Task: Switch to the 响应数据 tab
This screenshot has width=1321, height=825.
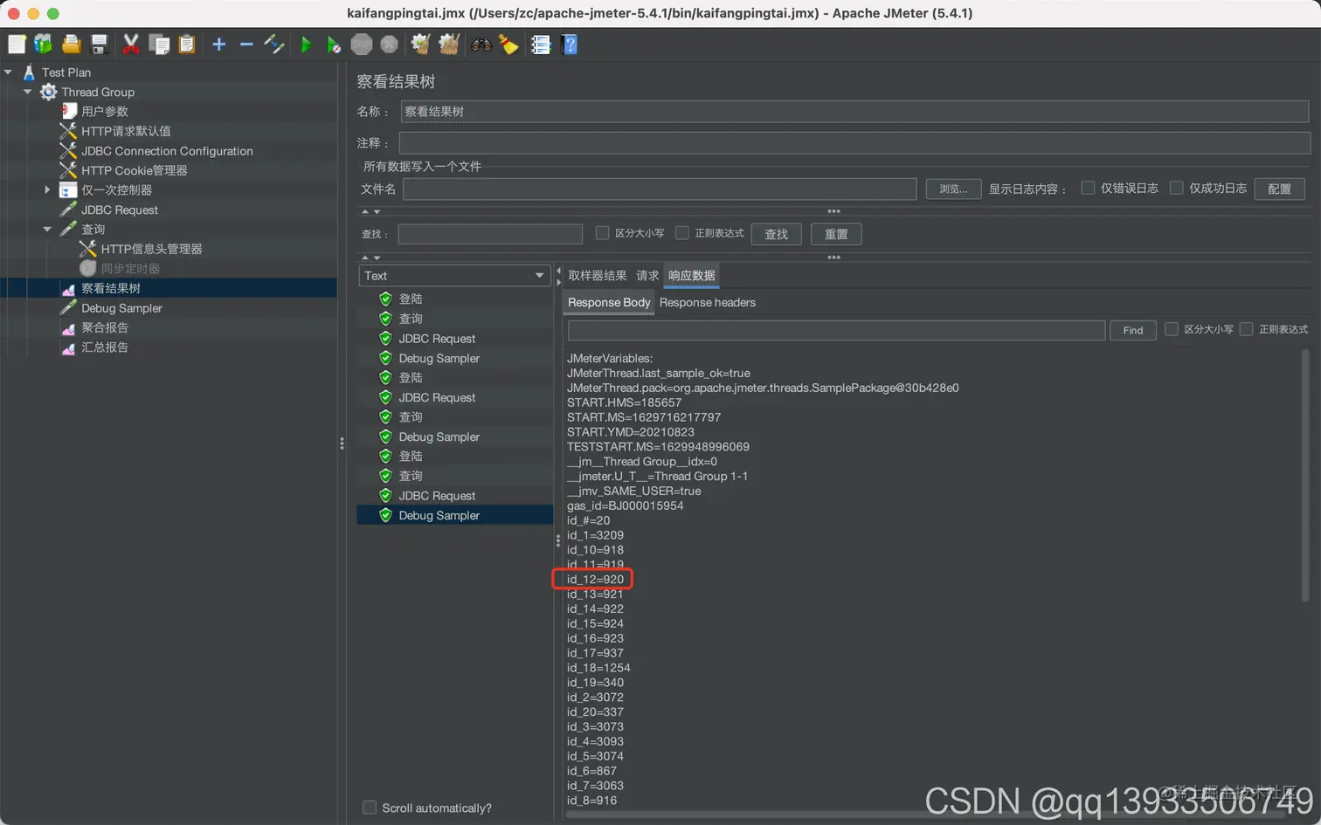Action: coord(691,276)
